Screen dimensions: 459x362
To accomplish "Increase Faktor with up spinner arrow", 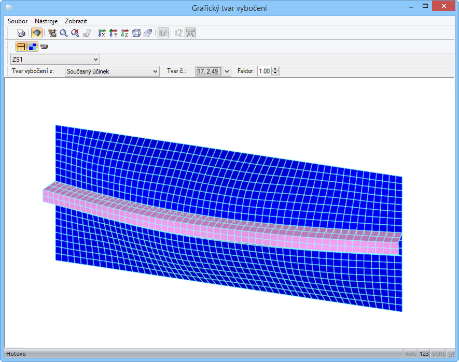I will pos(275,69).
